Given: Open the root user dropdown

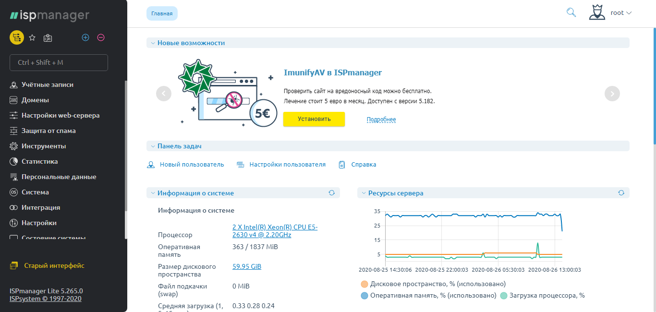Looking at the screenshot, I should click(x=621, y=13).
